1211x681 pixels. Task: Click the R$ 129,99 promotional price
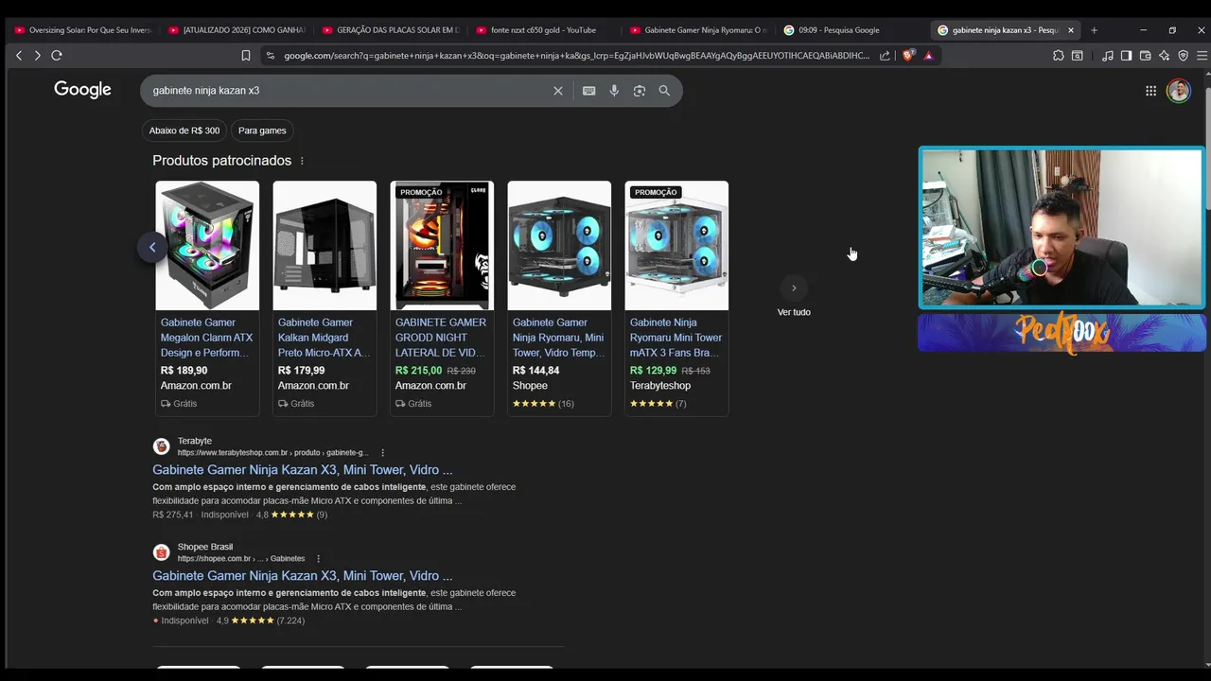click(x=654, y=371)
